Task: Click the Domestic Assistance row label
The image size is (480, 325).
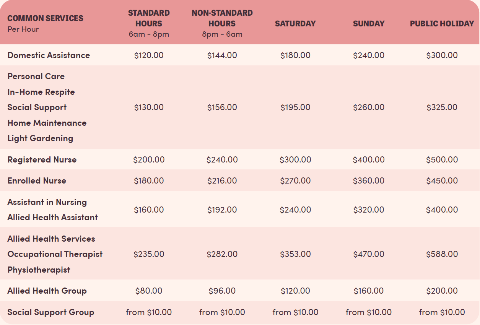Action: click(49, 55)
